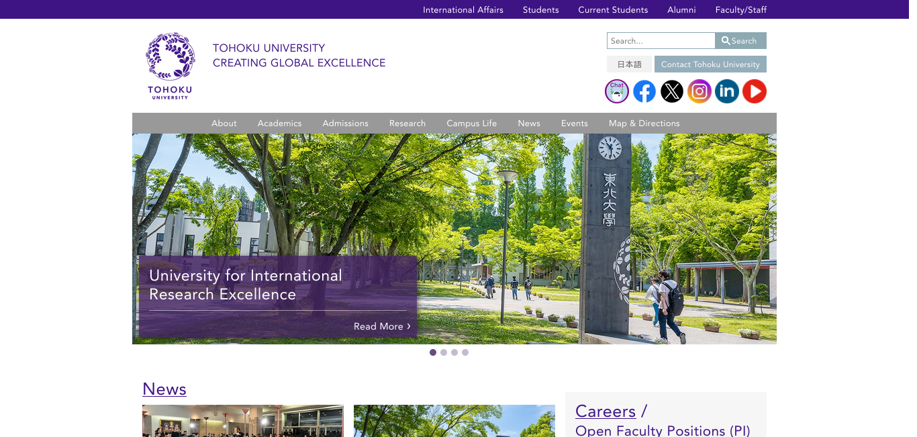The width and height of the screenshot is (917, 437).
Task: Select third carousel slide dot
Action: point(454,352)
